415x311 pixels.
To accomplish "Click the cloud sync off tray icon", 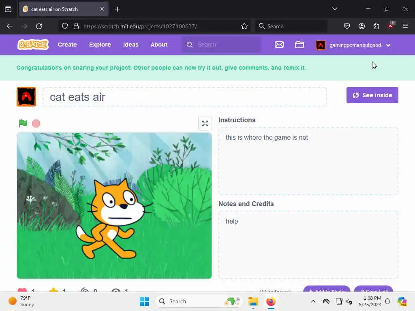I will point(326,301).
